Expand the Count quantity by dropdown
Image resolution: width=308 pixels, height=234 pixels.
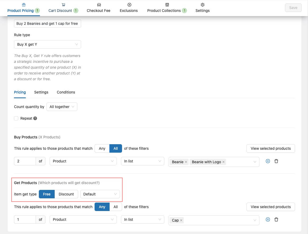(62, 107)
